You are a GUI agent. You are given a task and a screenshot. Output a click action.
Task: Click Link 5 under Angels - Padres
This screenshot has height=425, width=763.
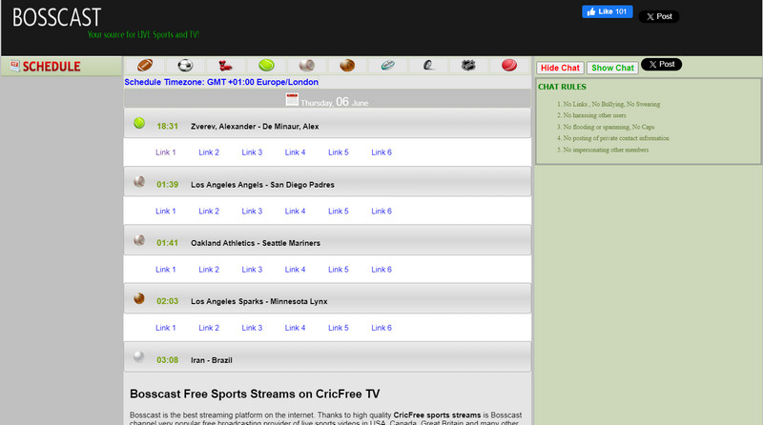[339, 211]
